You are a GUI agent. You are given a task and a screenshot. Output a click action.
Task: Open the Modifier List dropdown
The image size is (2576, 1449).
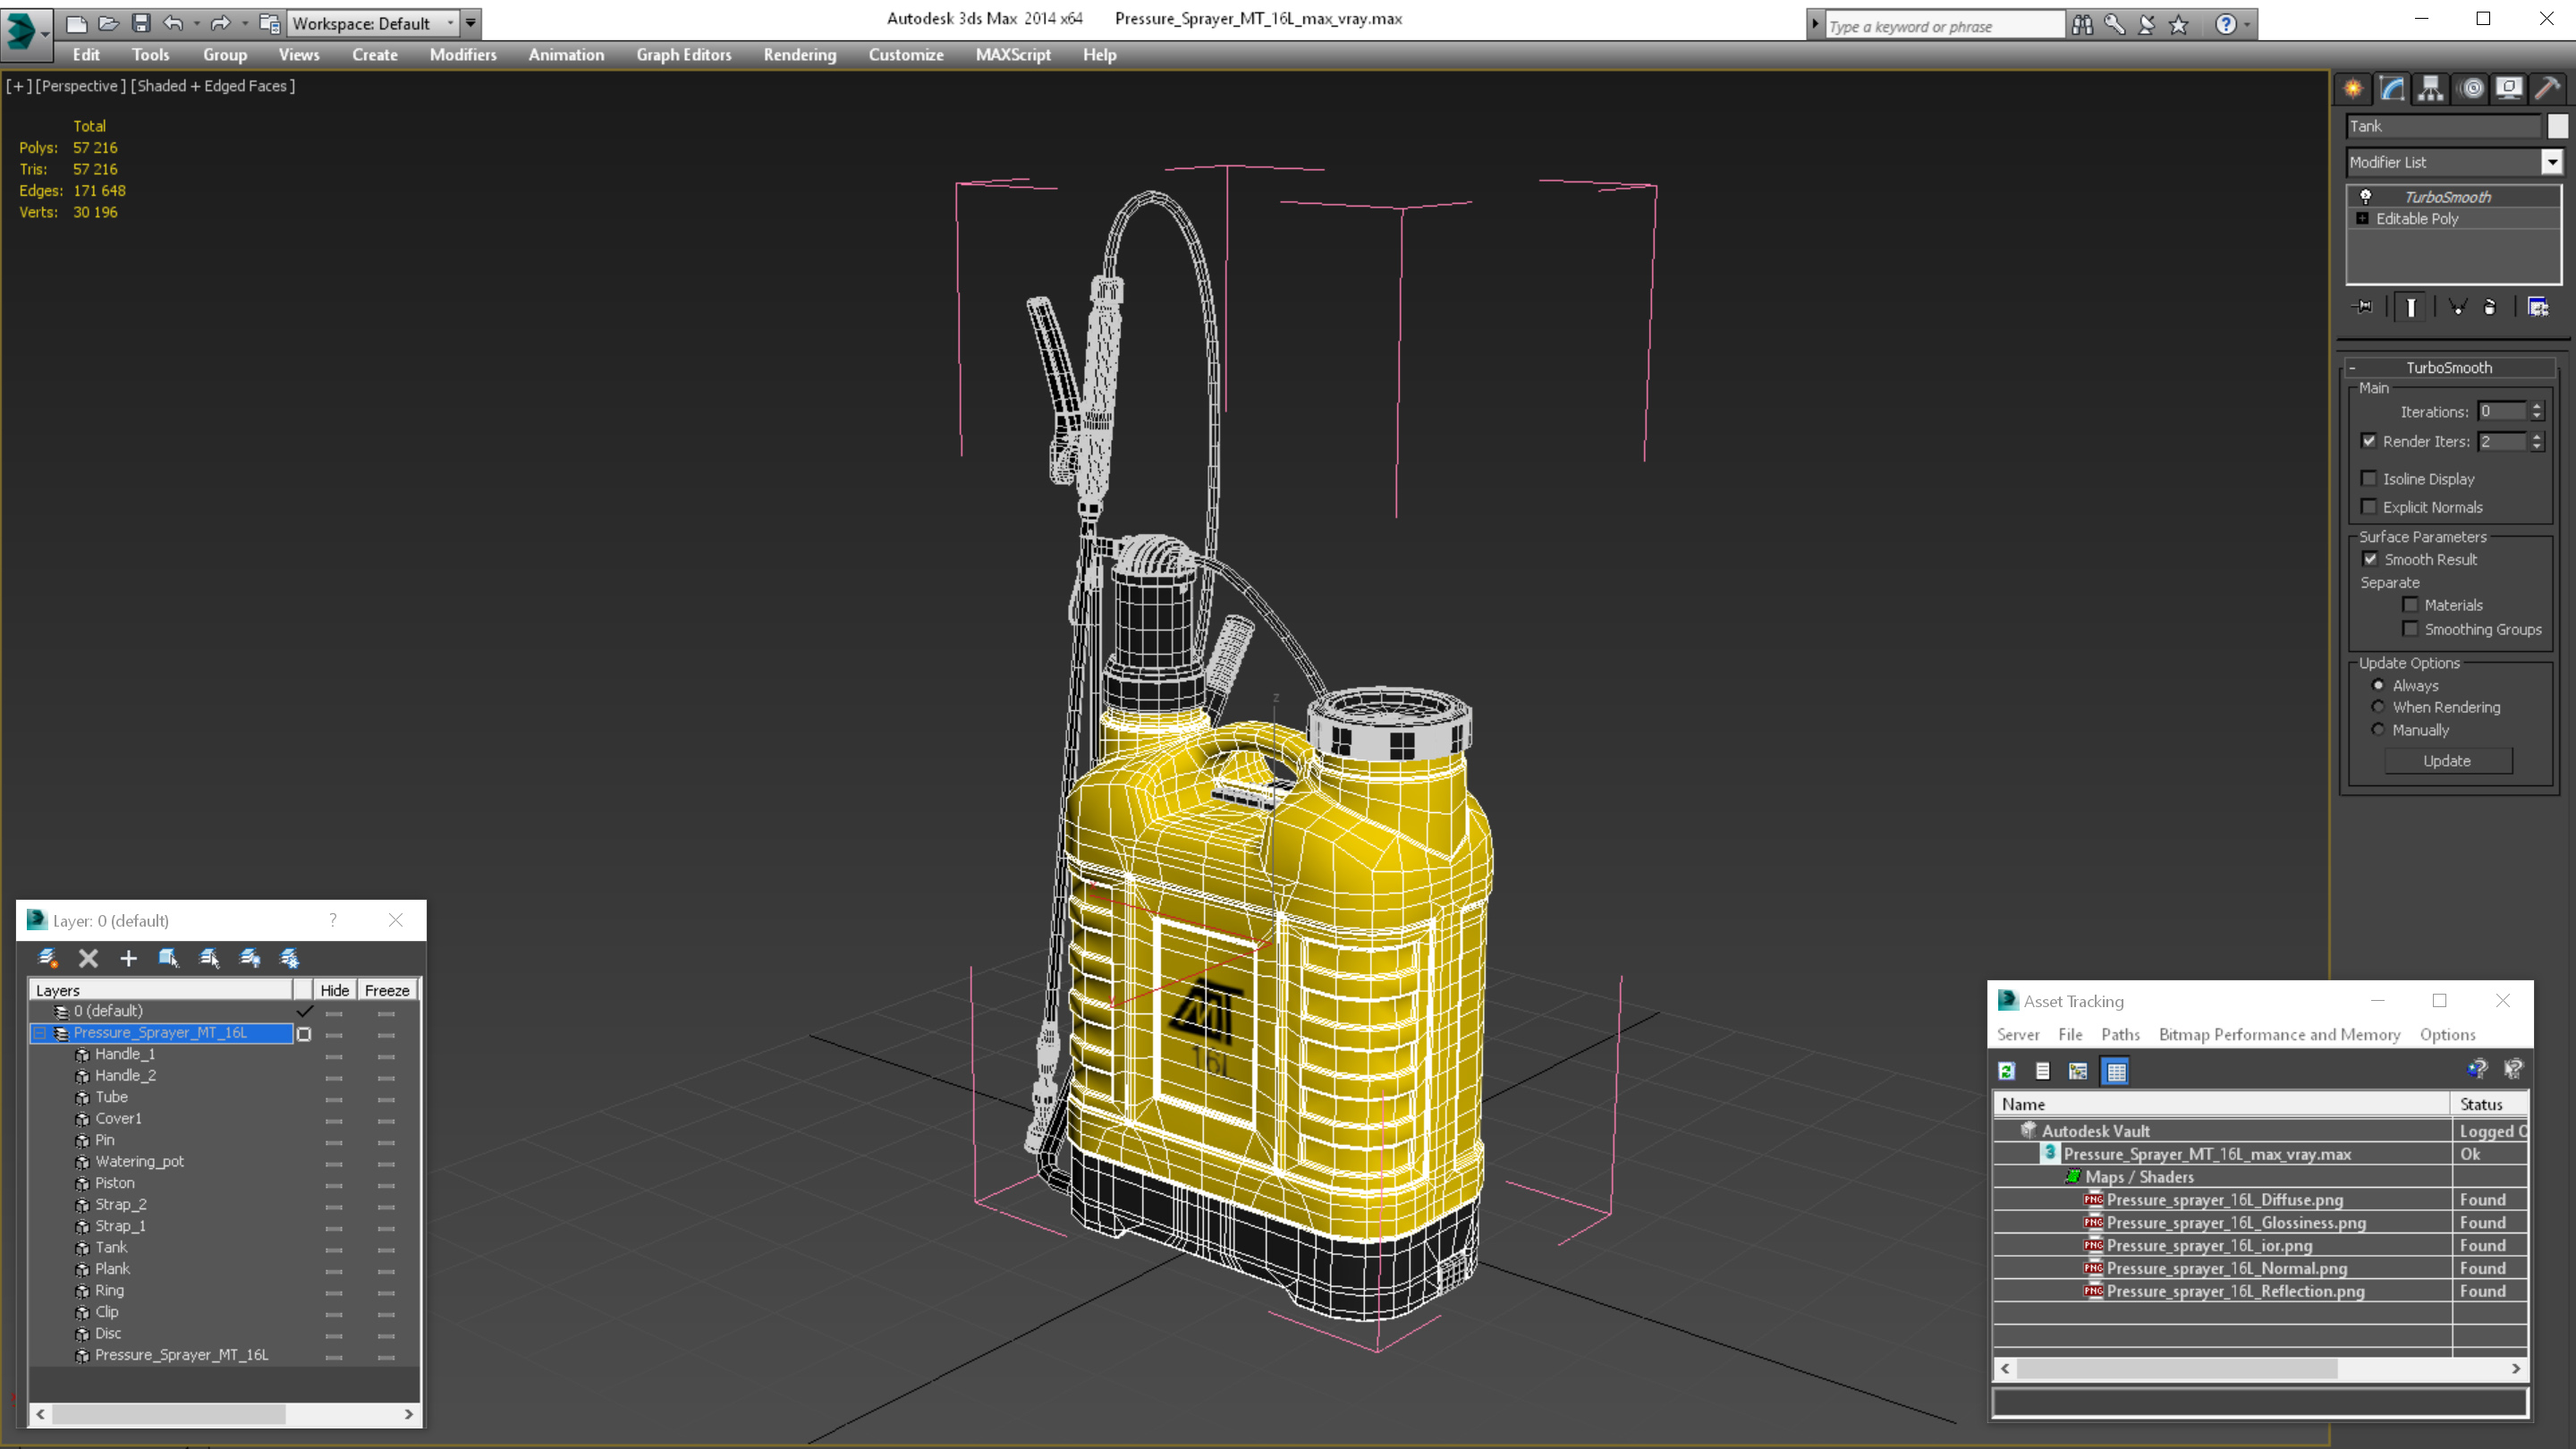coord(2552,162)
